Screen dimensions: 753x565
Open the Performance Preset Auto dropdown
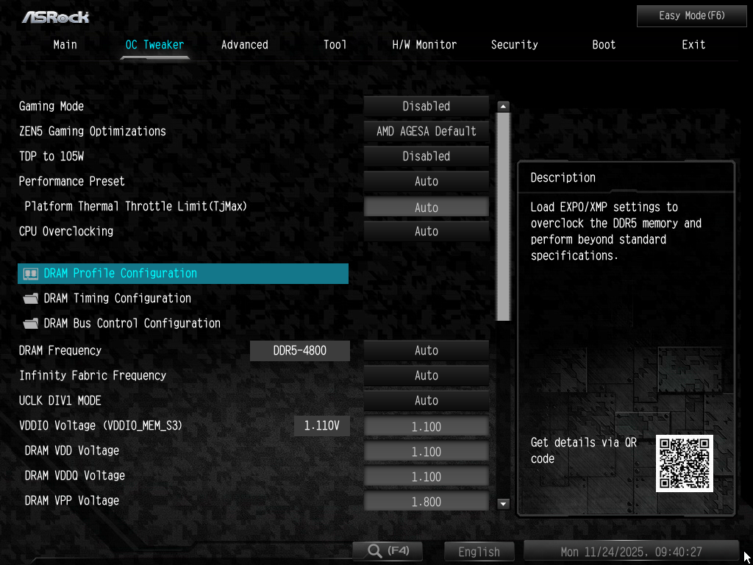(x=426, y=182)
